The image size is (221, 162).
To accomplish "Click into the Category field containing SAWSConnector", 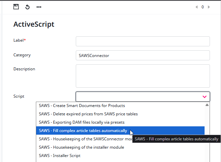I will point(143,55).
